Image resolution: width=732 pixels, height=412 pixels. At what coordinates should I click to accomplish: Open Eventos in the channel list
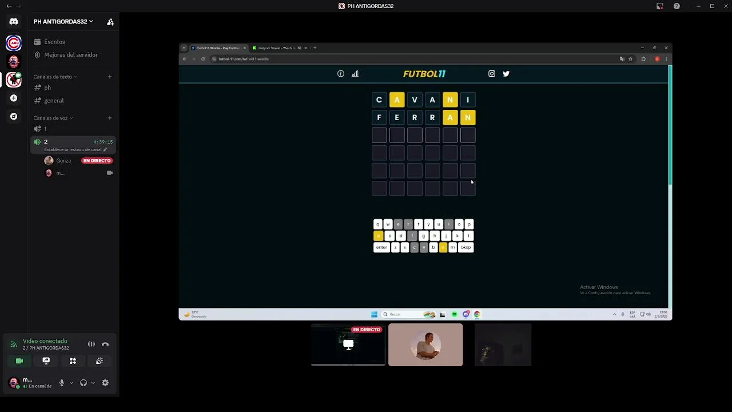coord(73,42)
